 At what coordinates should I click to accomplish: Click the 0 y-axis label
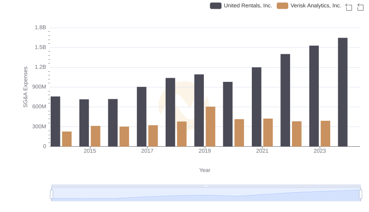[x=44, y=146]
